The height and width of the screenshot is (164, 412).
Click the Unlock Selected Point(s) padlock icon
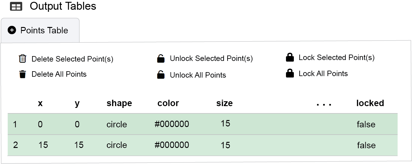[x=161, y=59]
